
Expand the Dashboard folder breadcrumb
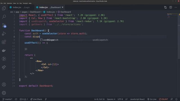coord(35,12)
